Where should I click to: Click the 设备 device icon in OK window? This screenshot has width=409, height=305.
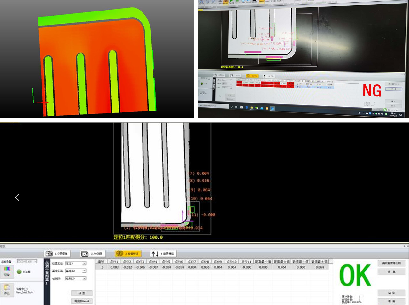click(7, 271)
